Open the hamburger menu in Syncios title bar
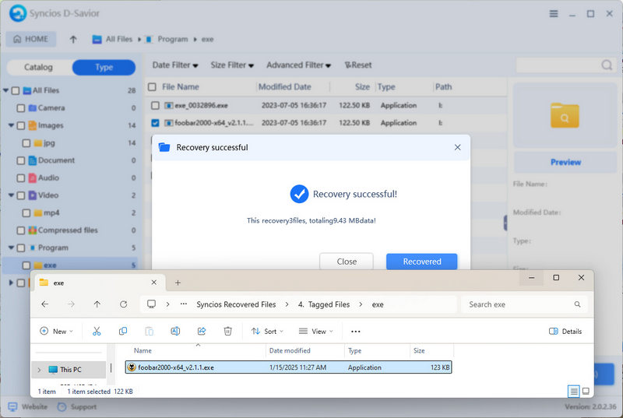Image resolution: width=623 pixels, height=418 pixels. [x=554, y=14]
